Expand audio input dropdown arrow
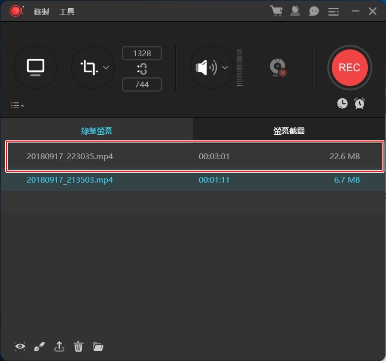386x361 pixels. pyautogui.click(x=225, y=68)
